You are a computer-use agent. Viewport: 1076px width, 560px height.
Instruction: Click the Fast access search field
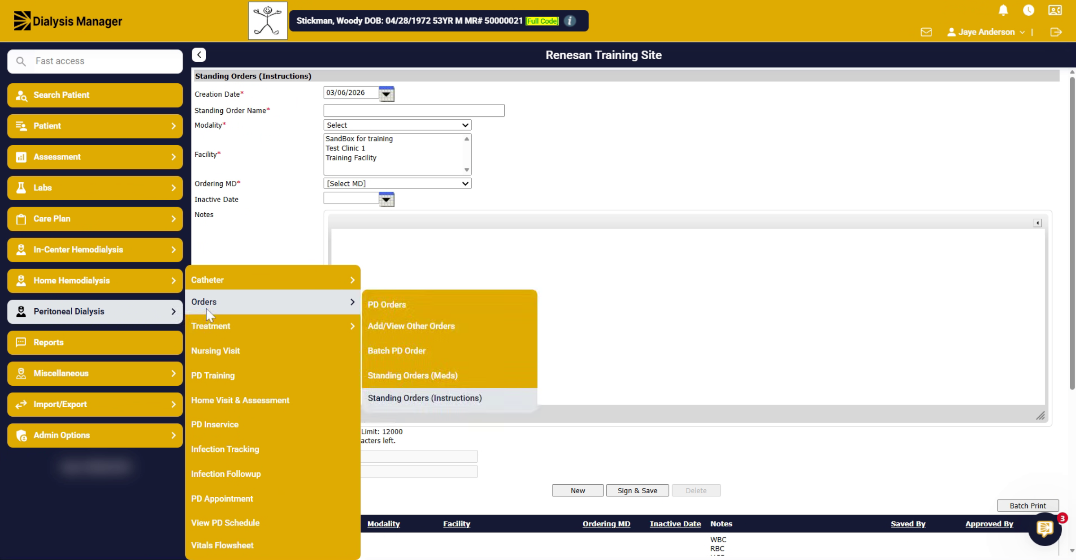[95, 61]
